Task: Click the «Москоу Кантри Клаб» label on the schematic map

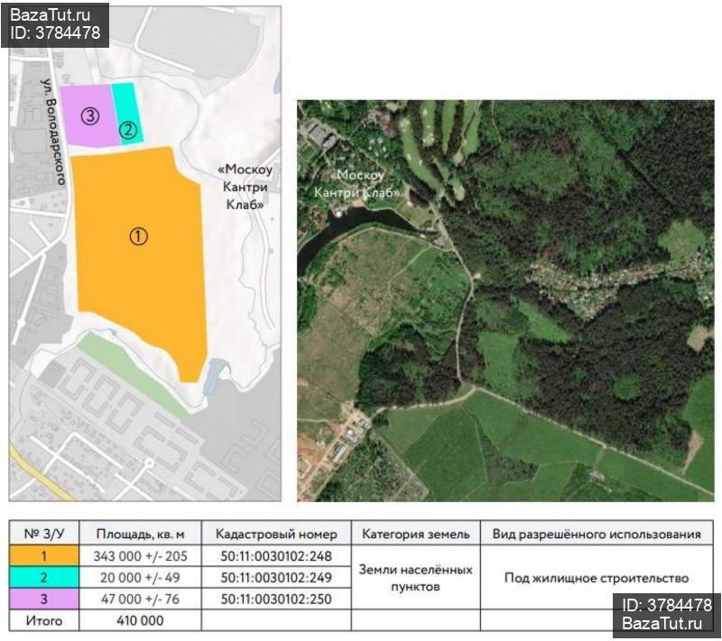Action: (243, 187)
